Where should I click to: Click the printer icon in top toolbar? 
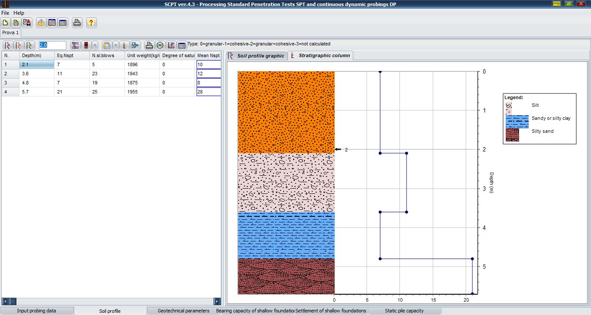coord(77,23)
